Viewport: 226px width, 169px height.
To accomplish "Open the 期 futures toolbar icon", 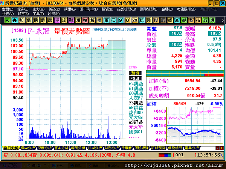I will [36, 20].
